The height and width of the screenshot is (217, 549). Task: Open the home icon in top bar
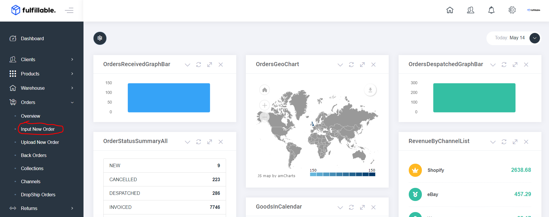point(450,10)
